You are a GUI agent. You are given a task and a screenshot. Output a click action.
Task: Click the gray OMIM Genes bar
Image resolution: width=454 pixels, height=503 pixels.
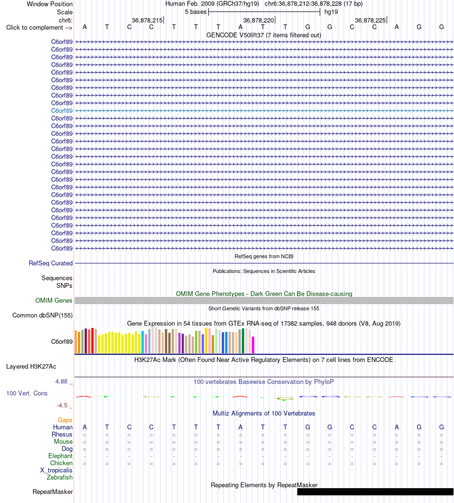(x=264, y=301)
